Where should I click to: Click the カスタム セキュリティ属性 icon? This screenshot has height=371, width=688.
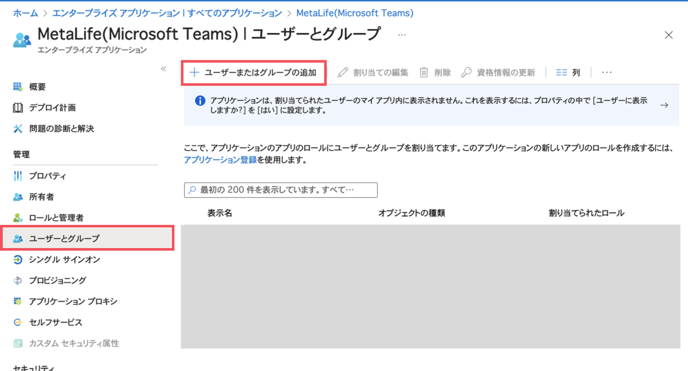pyautogui.click(x=18, y=343)
